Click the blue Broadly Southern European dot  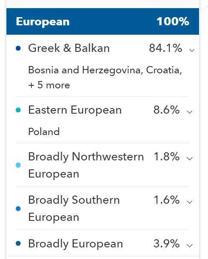coord(18,209)
